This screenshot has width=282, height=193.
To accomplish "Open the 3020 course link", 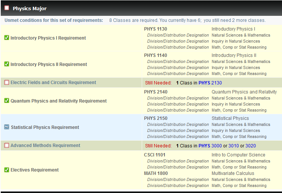I will point(251,146).
